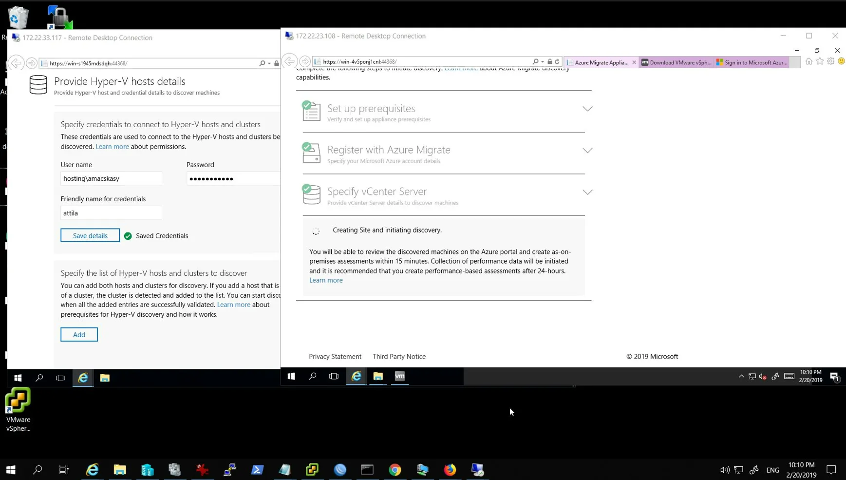Open Task View in 172.22.33.117 taskbar
The height and width of the screenshot is (480, 846).
click(x=60, y=378)
